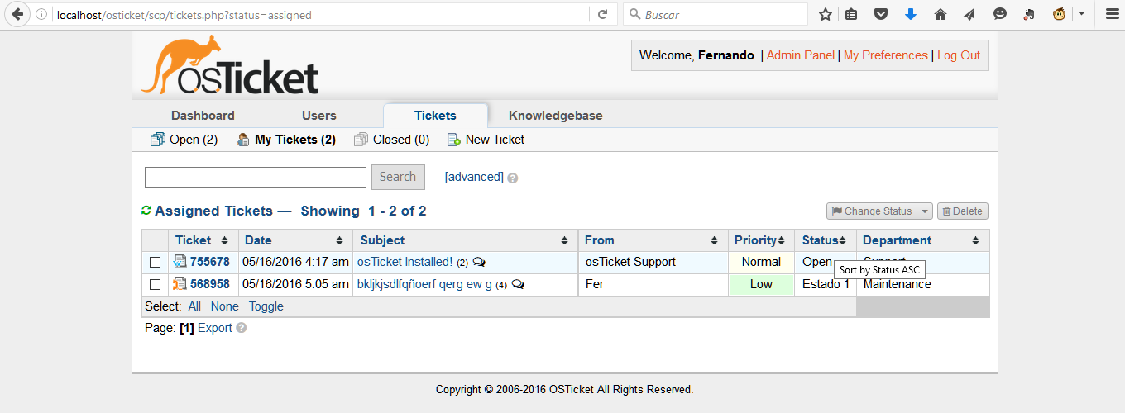Check the box for ticket 568958
Screen dimensions: 1125x413
coord(155,285)
